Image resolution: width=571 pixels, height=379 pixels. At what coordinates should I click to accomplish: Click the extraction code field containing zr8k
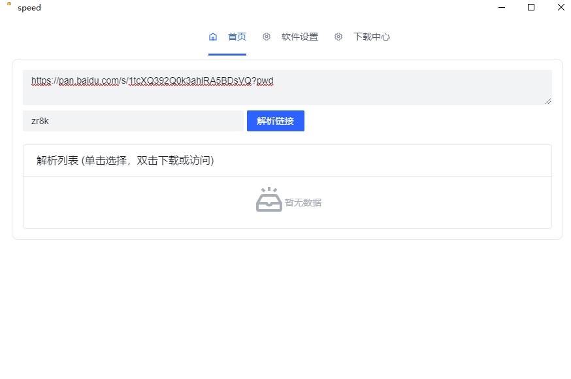tap(133, 121)
